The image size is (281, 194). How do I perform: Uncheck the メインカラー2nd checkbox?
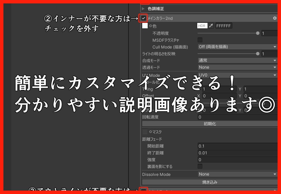pyautogui.click(x=143, y=18)
